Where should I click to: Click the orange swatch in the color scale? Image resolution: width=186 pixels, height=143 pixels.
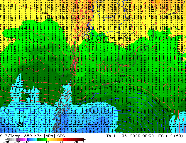[60, 139]
